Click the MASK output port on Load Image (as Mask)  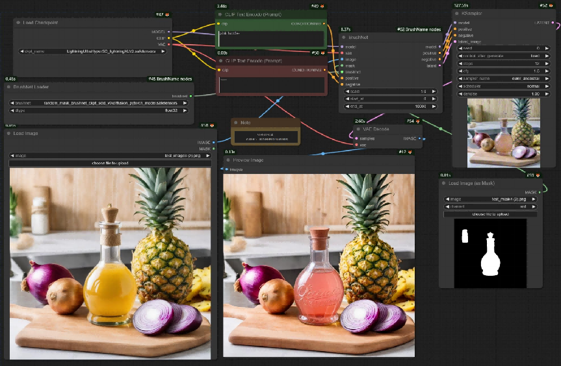click(540, 192)
